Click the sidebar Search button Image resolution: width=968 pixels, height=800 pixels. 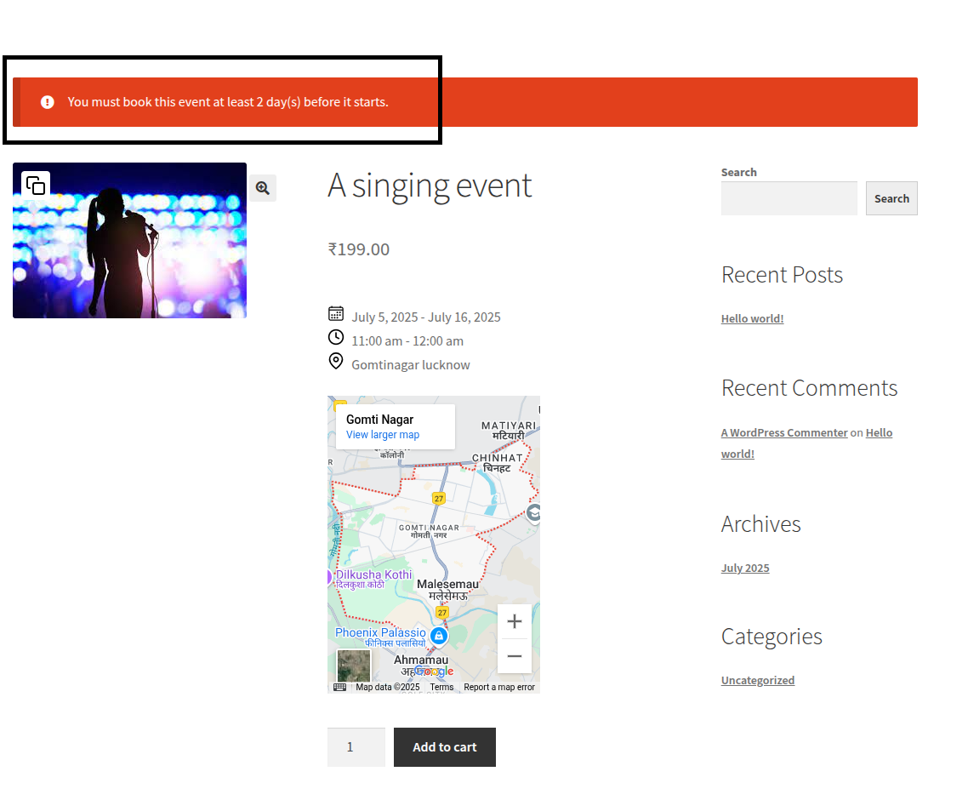click(891, 198)
